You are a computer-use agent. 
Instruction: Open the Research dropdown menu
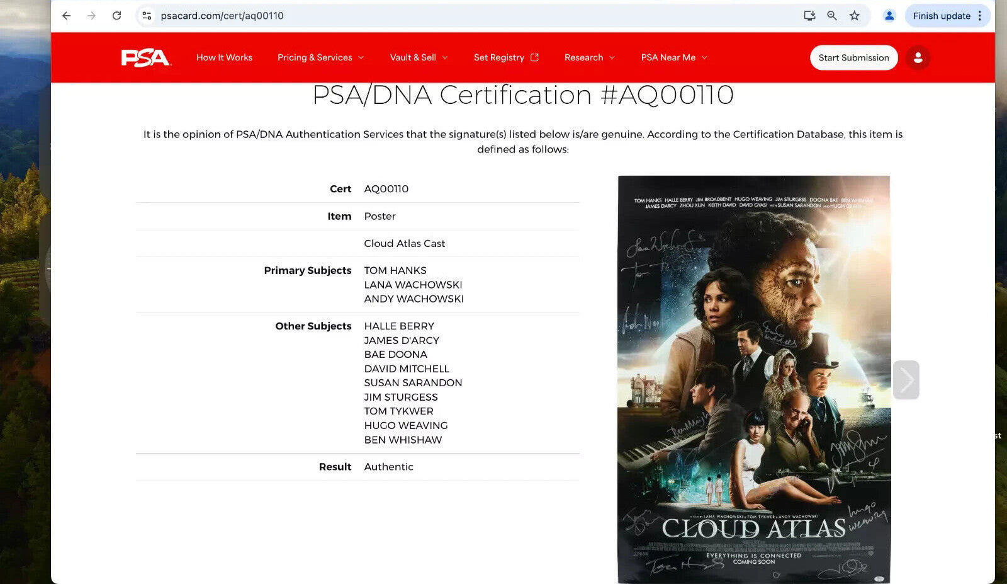589,57
